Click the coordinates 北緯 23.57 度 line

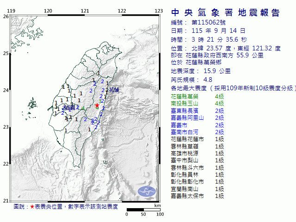pyautogui.click(x=226, y=48)
